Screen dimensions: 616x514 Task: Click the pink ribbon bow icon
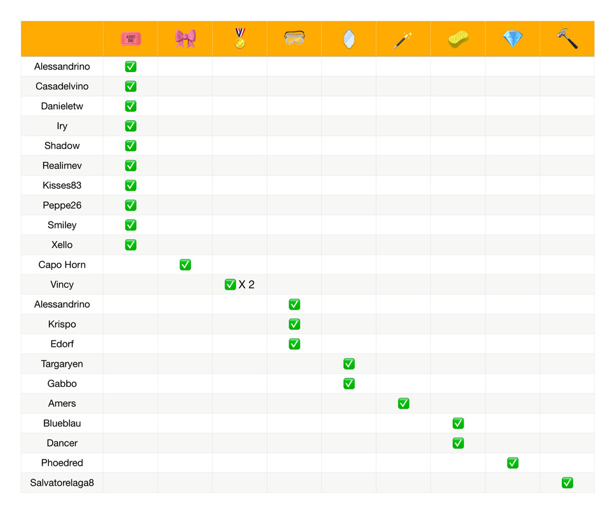(185, 39)
